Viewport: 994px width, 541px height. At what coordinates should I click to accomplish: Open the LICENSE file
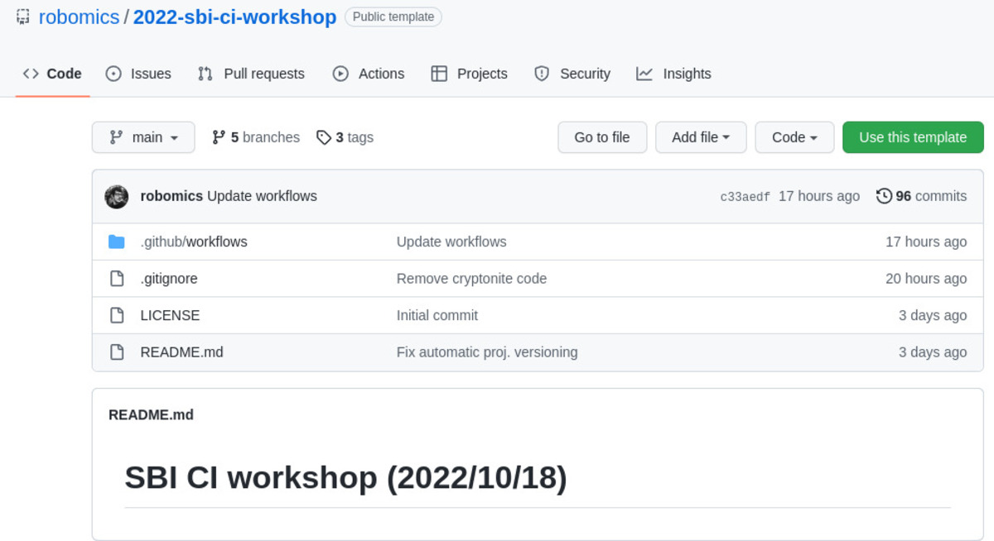click(170, 315)
